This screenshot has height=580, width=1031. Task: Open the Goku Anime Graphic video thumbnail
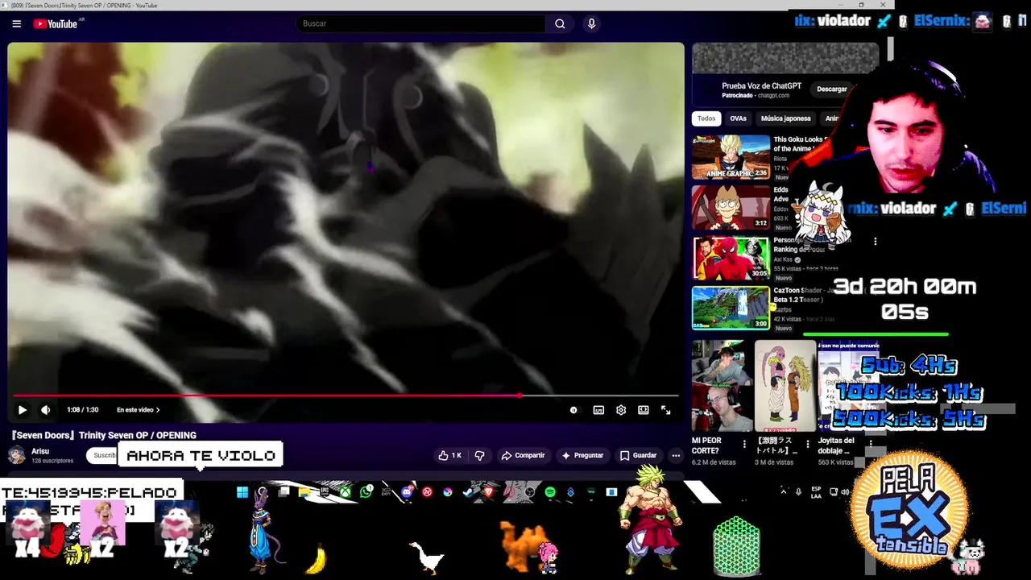[x=731, y=157]
